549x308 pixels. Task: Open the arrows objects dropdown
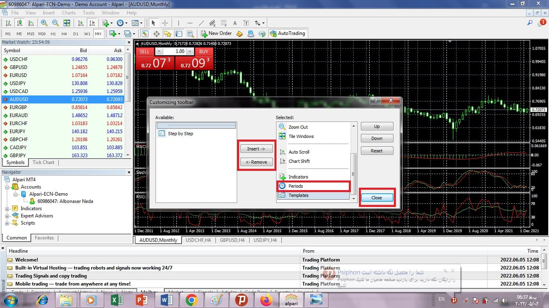263,23
